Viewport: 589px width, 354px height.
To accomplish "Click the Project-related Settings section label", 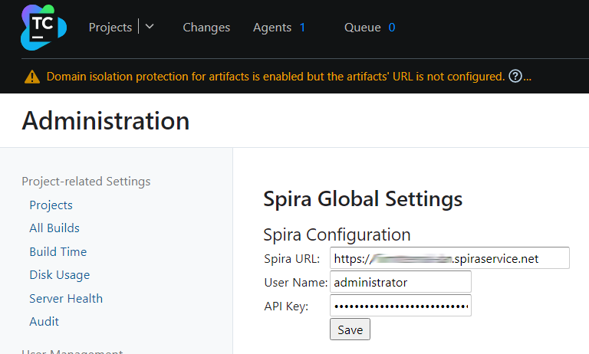I will coord(86,182).
